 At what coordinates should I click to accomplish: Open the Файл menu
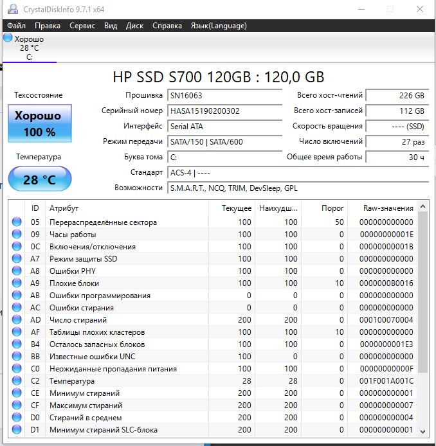16,26
